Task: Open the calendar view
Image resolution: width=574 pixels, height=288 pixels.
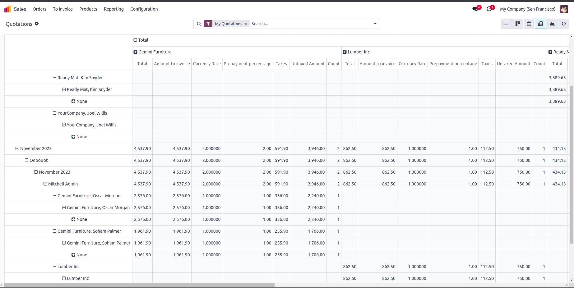Action: pos(529,24)
